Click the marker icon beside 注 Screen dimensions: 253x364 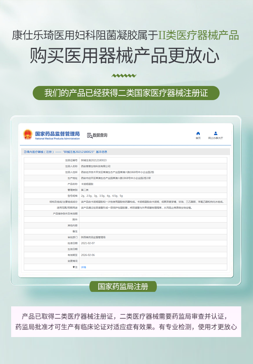click(74, 267)
